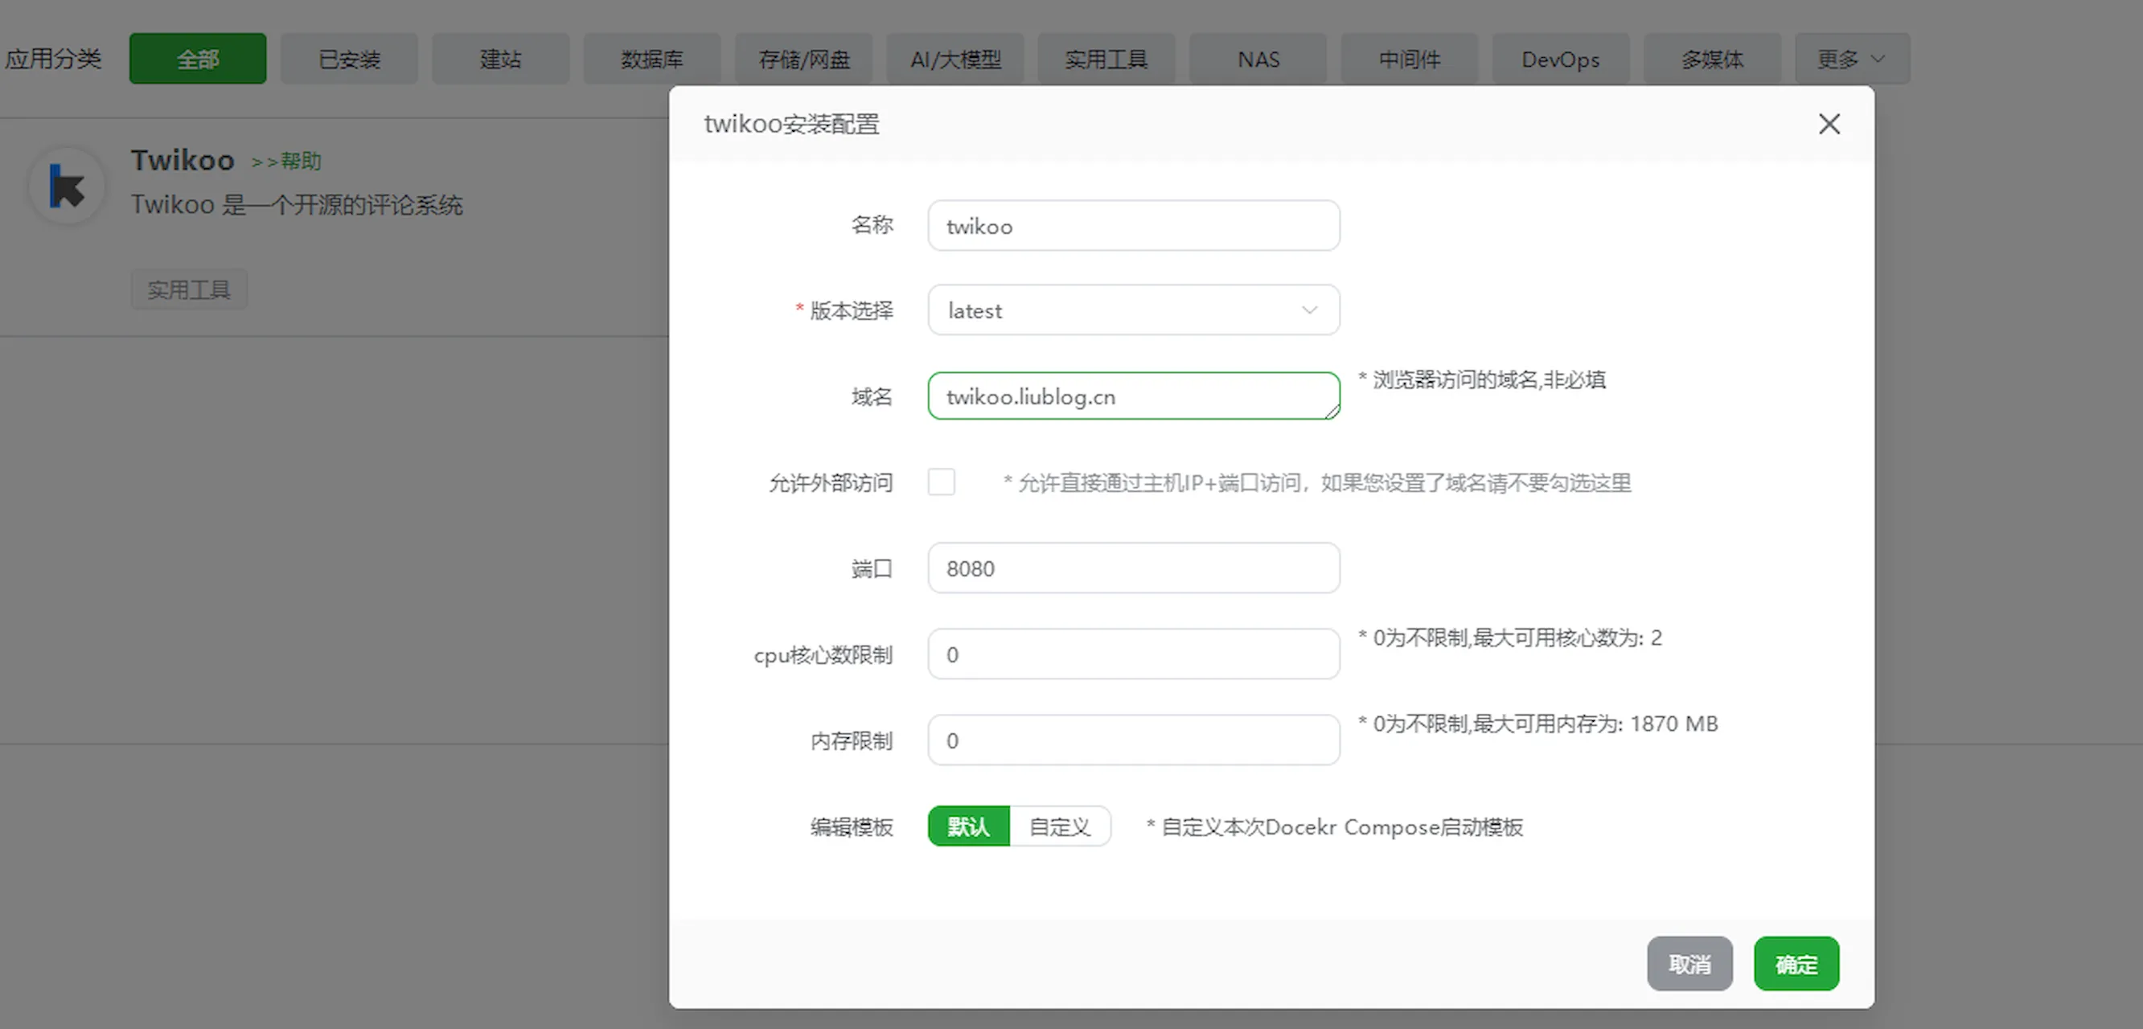Open the Twikoo help link
This screenshot has width=2143, height=1029.
(x=287, y=162)
